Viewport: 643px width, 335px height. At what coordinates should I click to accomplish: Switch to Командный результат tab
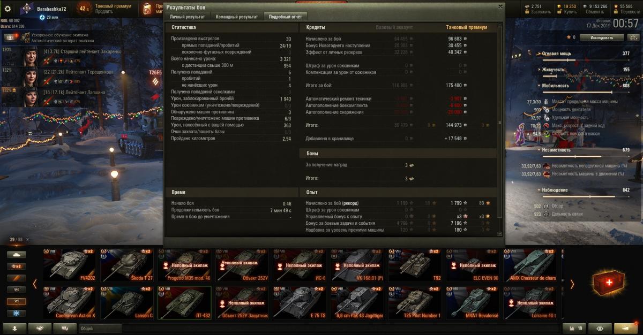pyautogui.click(x=237, y=17)
